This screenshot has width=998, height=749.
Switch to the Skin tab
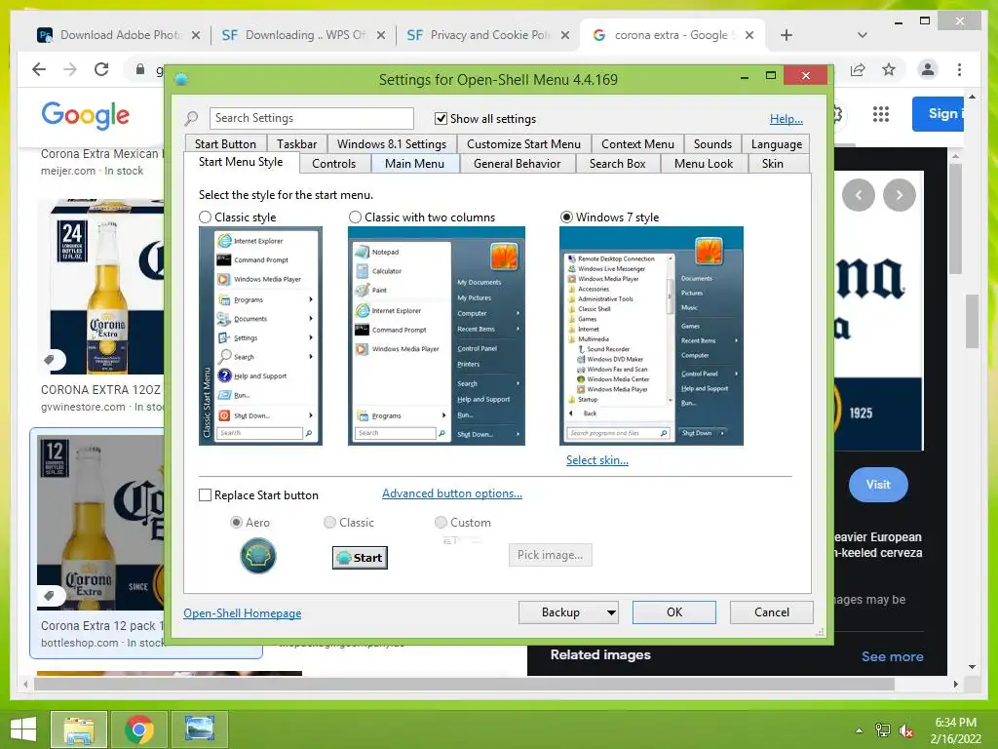tap(773, 164)
